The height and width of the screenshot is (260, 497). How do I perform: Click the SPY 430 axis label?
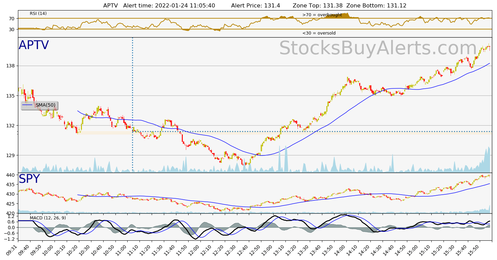tap(11, 194)
